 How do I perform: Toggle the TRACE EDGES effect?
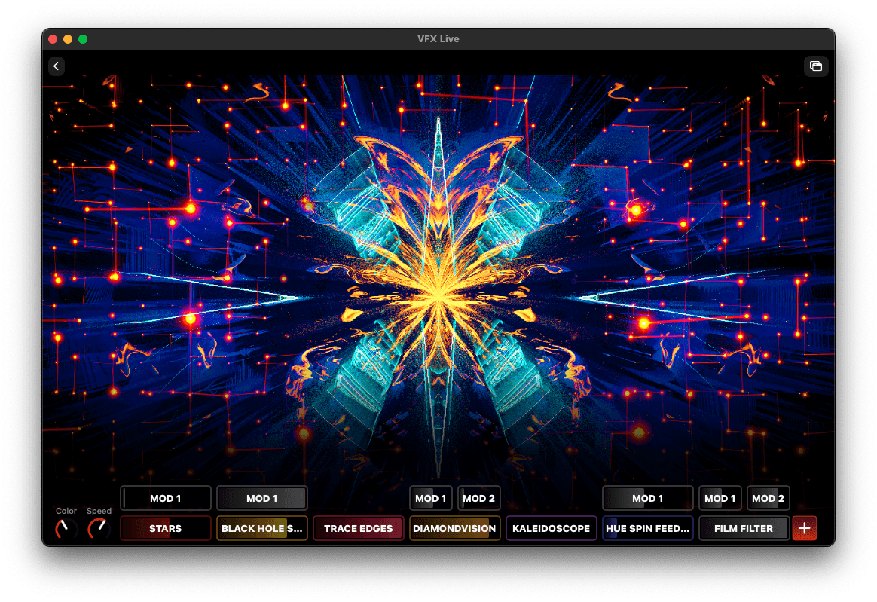click(x=358, y=528)
